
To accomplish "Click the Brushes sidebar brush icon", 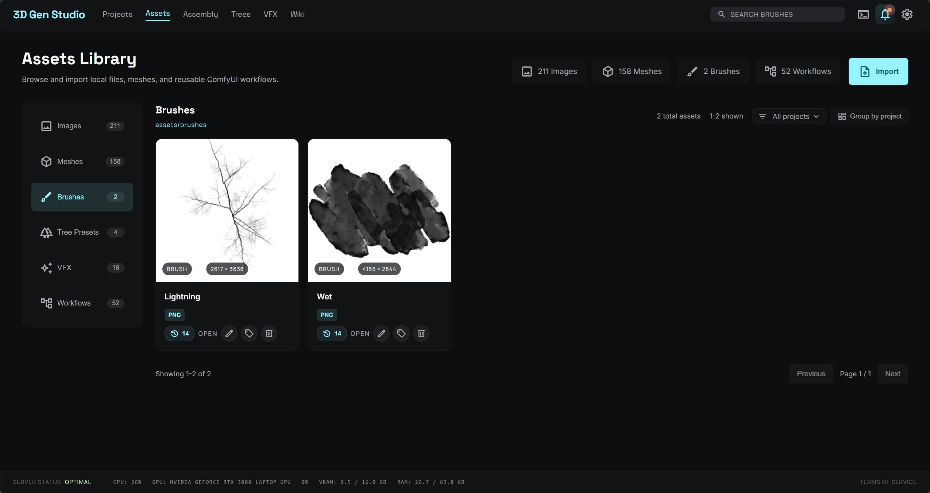I will click(46, 197).
